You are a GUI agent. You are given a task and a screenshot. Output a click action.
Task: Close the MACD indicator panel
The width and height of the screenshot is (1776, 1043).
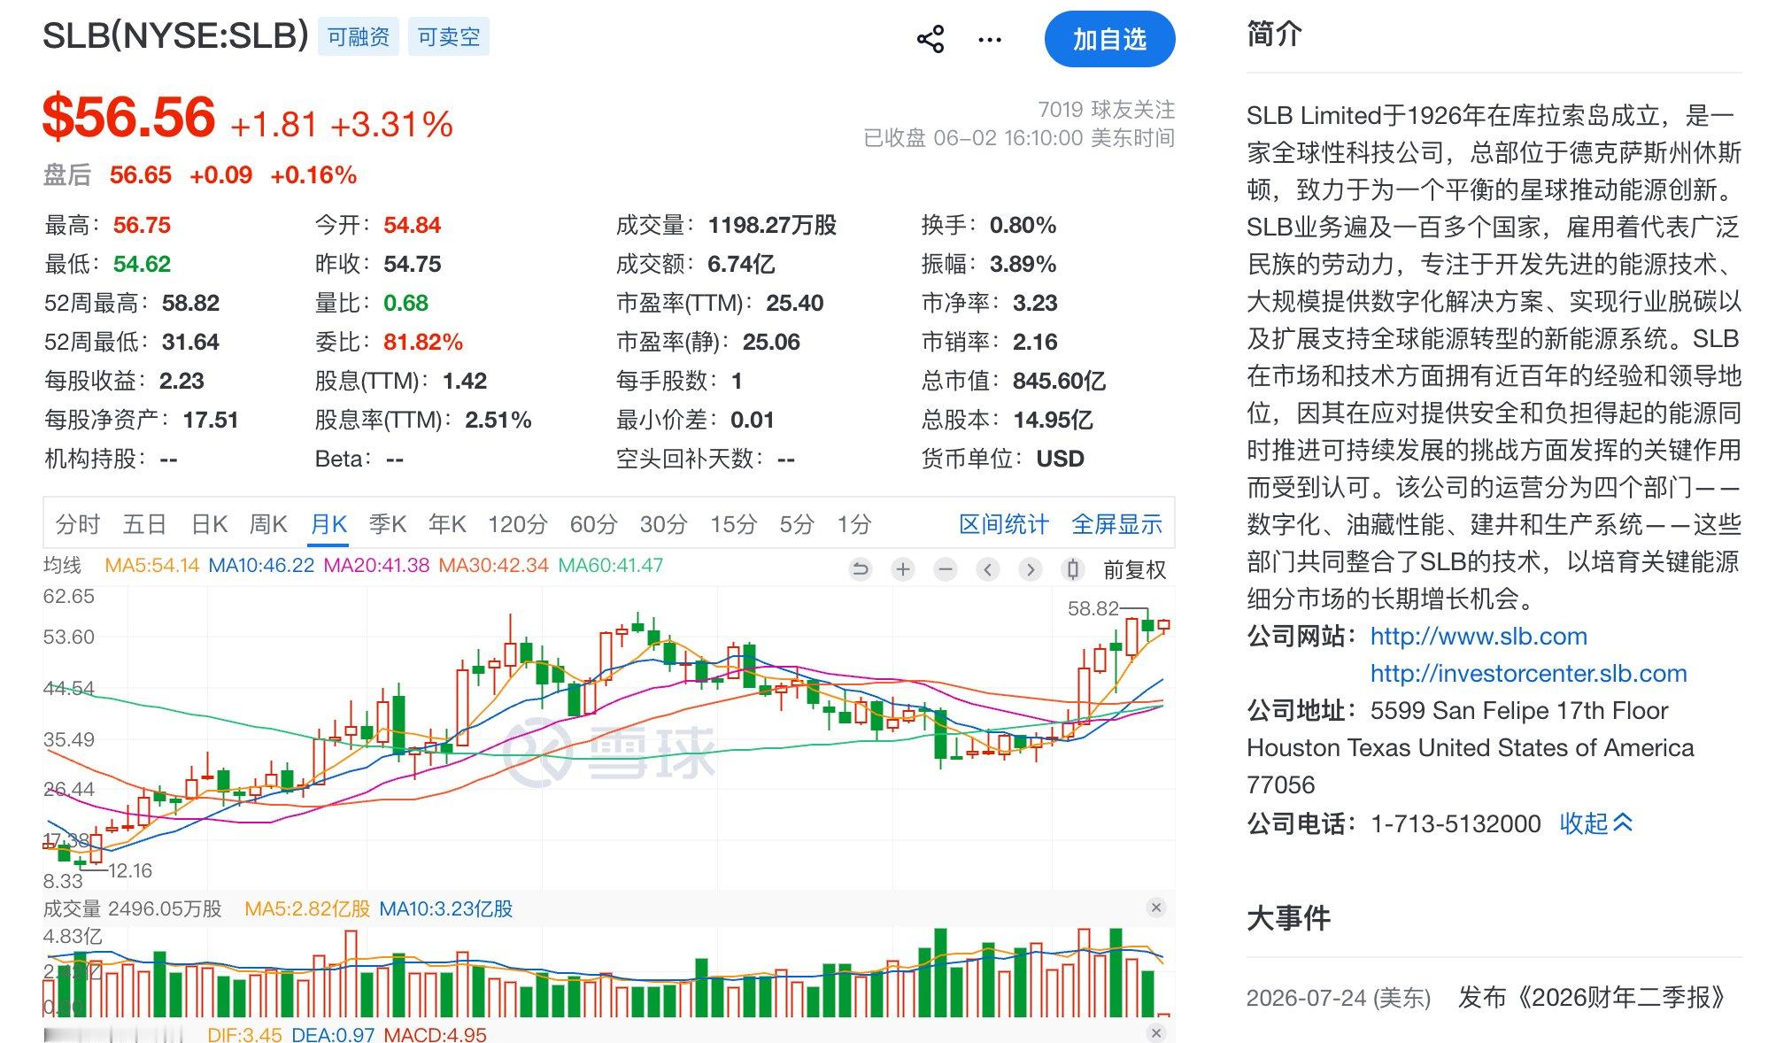(1155, 1033)
